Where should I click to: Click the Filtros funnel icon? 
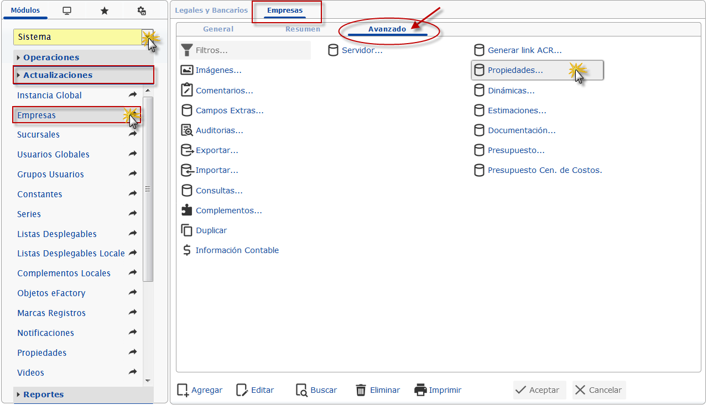click(x=187, y=50)
